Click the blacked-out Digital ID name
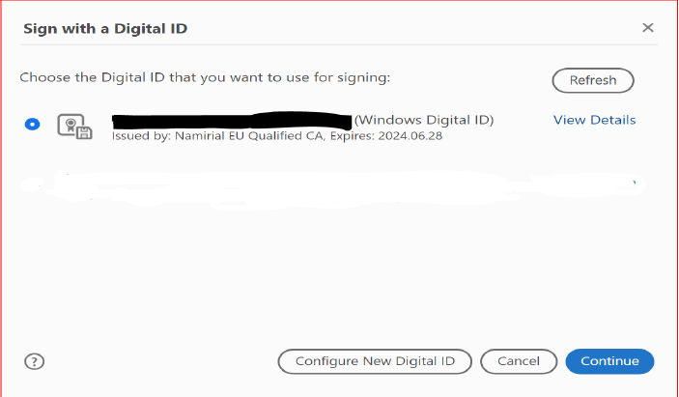 [232, 121]
